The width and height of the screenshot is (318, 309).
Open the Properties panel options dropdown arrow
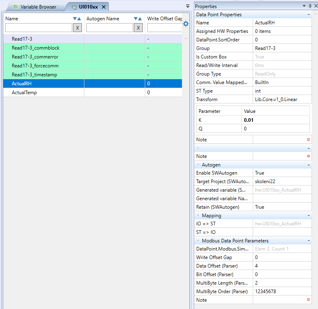(304, 6)
